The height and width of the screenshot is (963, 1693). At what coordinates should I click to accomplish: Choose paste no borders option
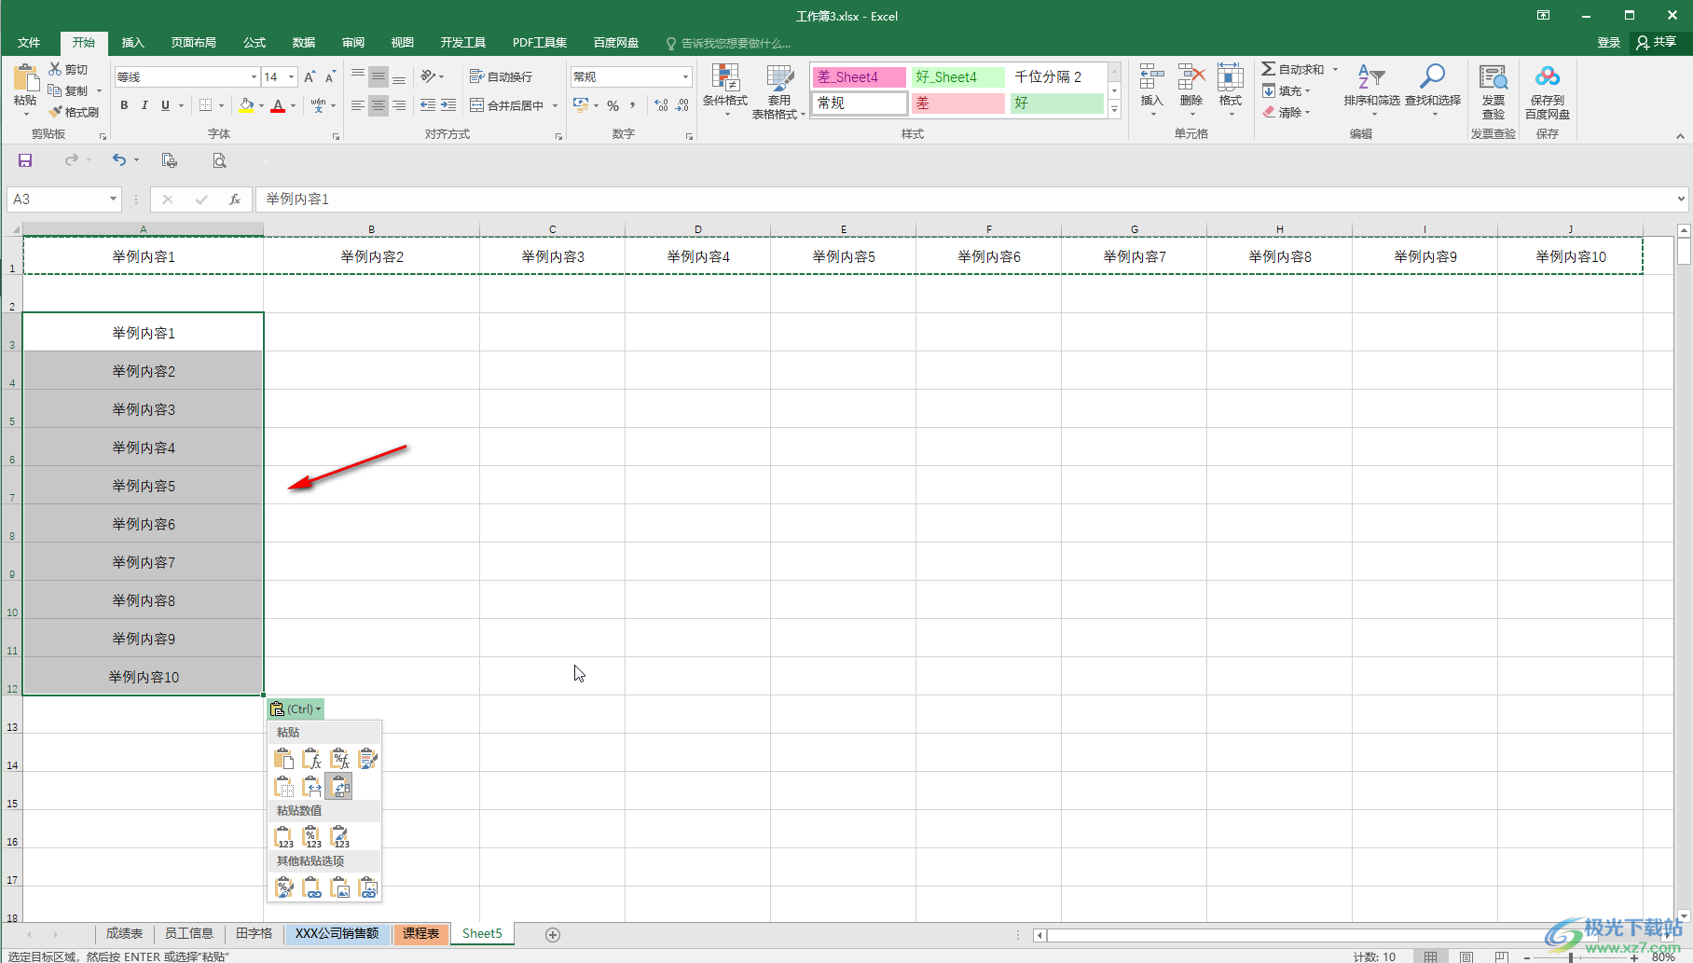284,787
